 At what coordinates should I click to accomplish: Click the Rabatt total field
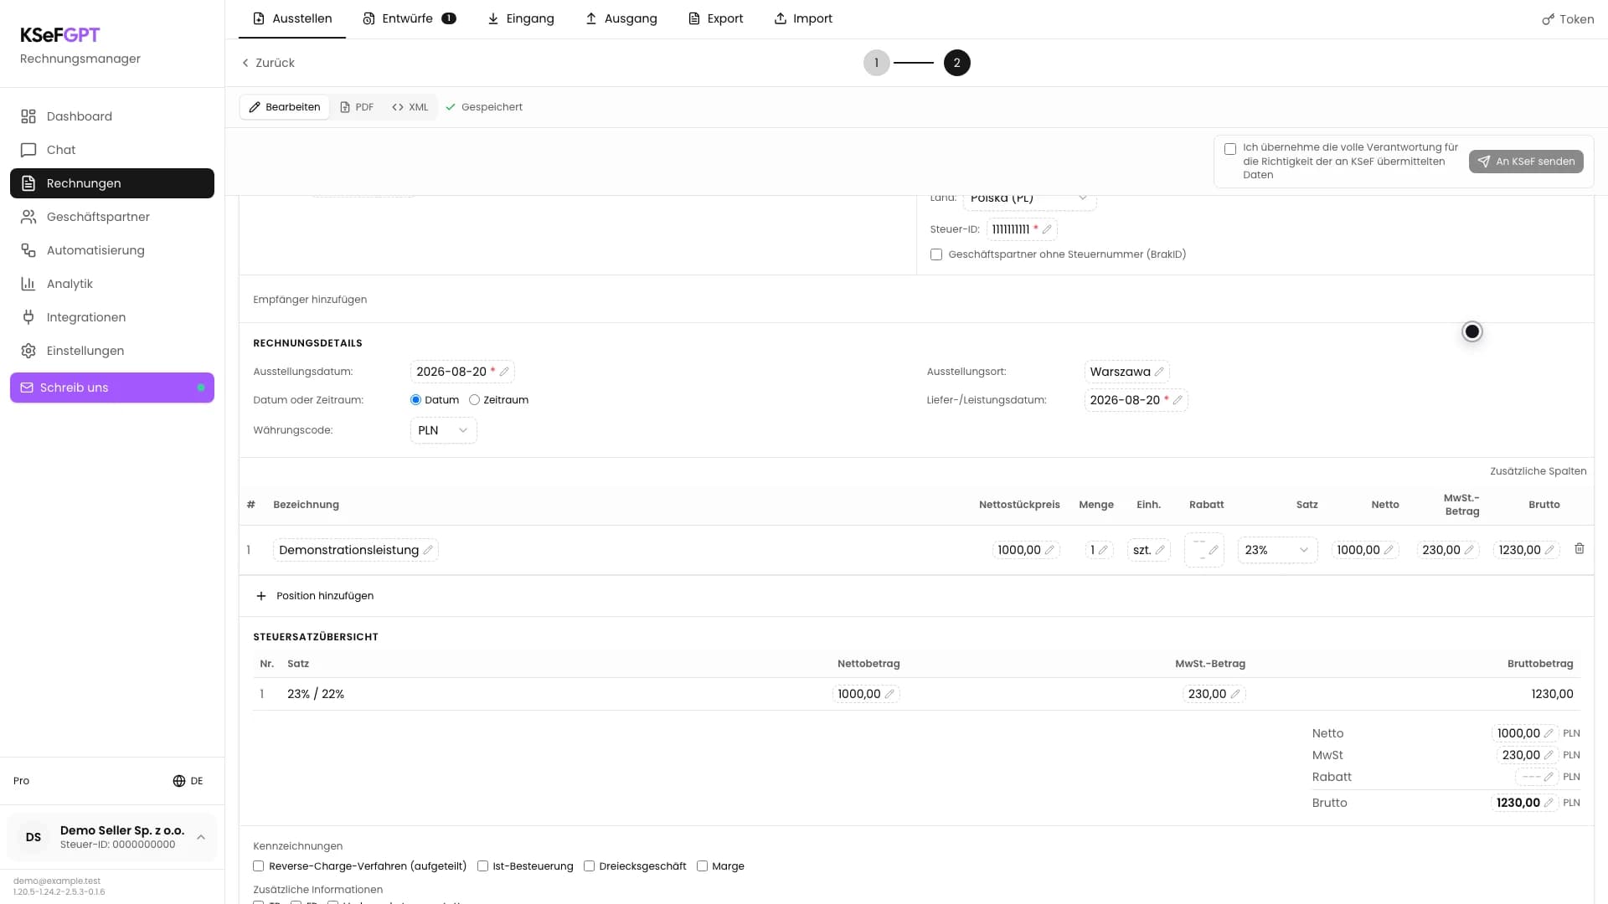pos(1536,777)
